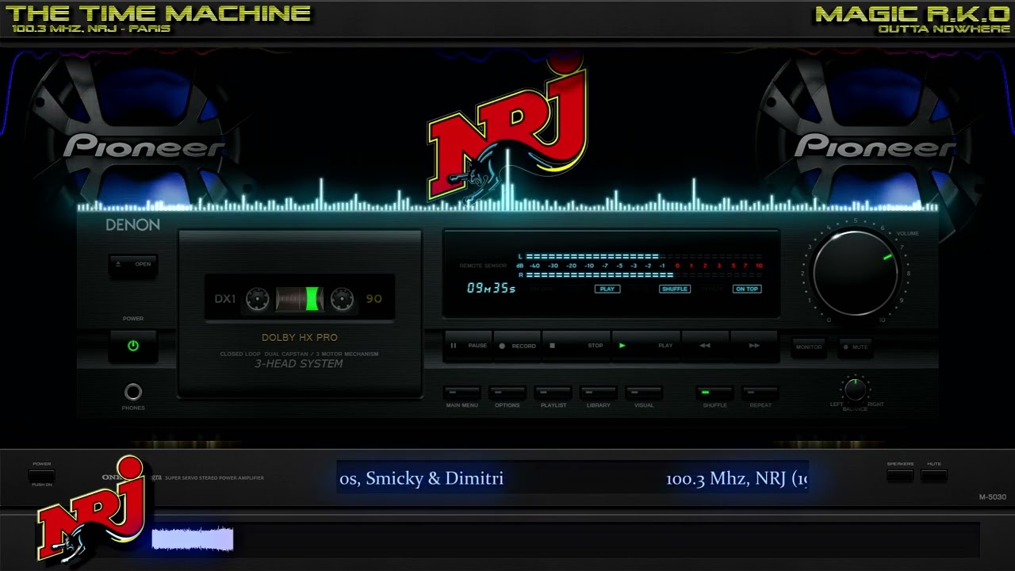The image size is (1015, 571).
Task: Toggle the Repeat switch
Action: pos(760,393)
